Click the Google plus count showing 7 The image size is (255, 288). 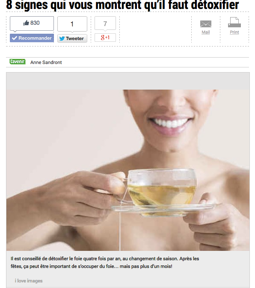click(x=105, y=23)
